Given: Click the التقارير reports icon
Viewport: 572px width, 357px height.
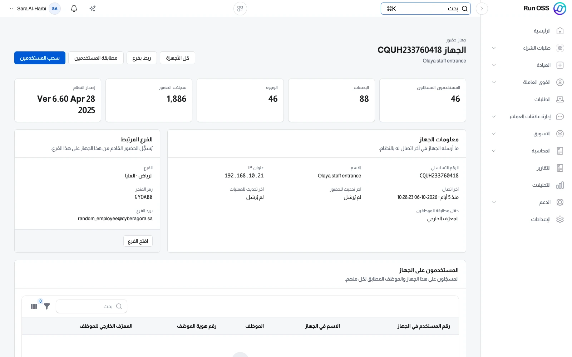Looking at the screenshot, I should point(560,168).
